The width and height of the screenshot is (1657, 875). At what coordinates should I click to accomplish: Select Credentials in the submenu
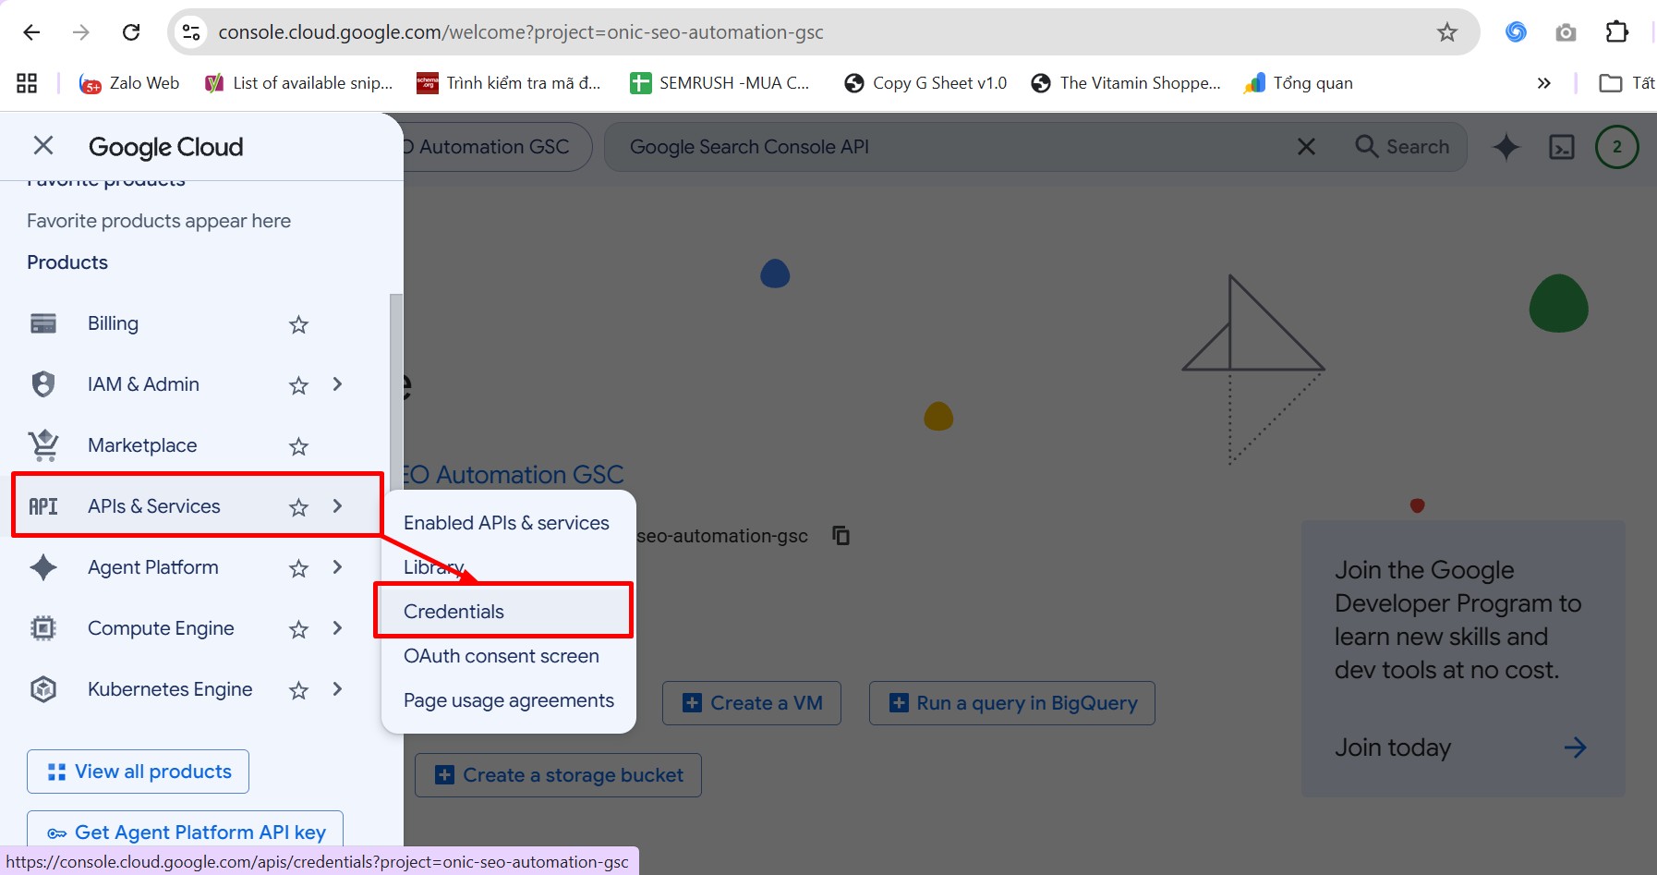coord(507,612)
